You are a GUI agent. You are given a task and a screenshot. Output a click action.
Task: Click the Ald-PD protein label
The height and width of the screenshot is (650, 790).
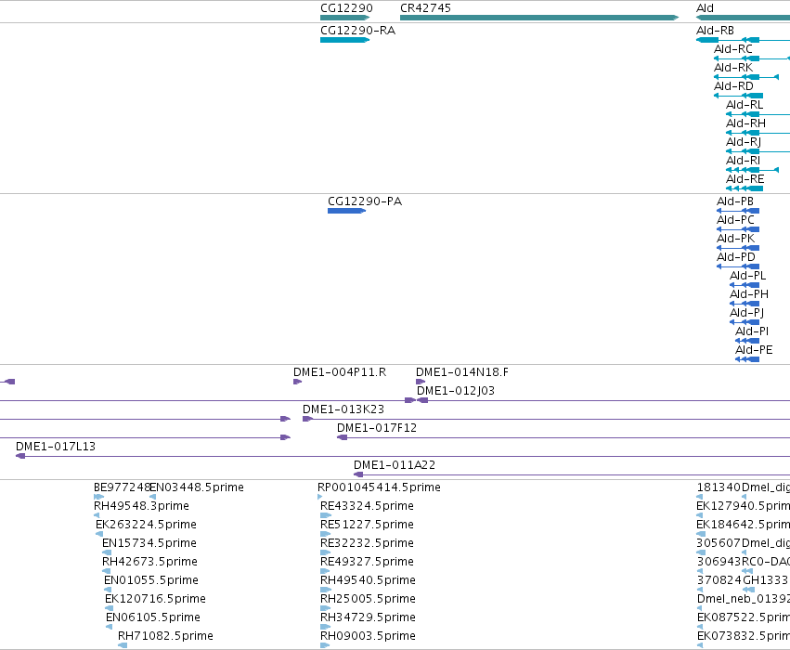point(736,257)
